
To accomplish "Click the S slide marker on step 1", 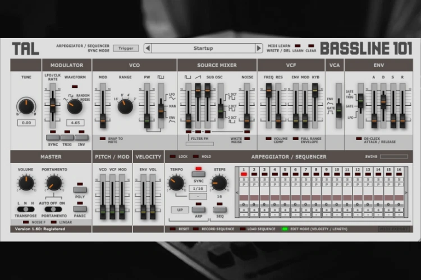I will coord(244,180).
